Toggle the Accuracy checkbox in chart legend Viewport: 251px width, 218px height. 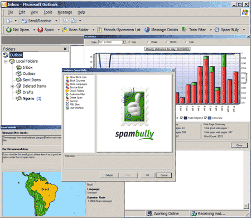click(205, 118)
